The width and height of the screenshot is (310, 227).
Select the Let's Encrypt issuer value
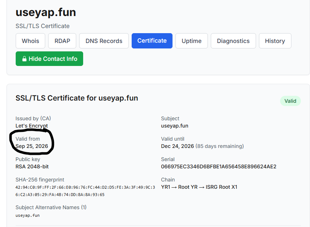32,126
